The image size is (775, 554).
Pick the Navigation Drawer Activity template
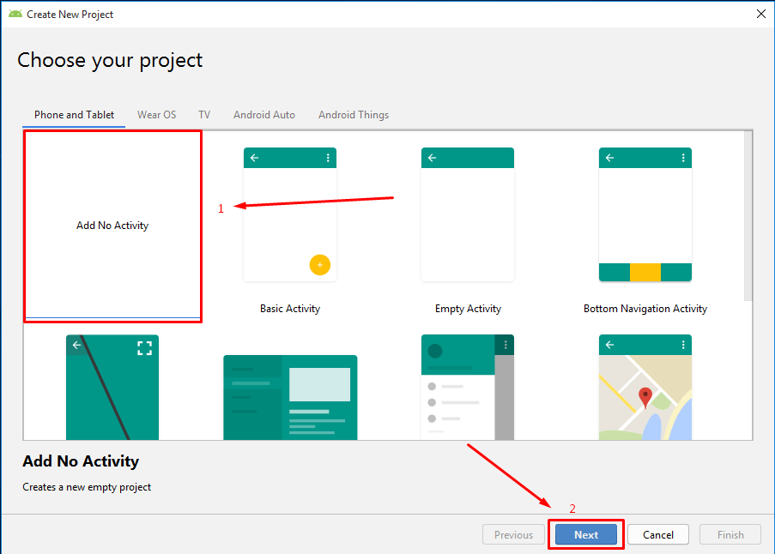click(x=467, y=386)
